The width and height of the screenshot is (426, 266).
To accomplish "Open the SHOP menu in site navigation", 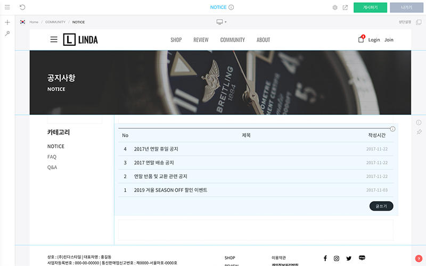I will coord(176,40).
